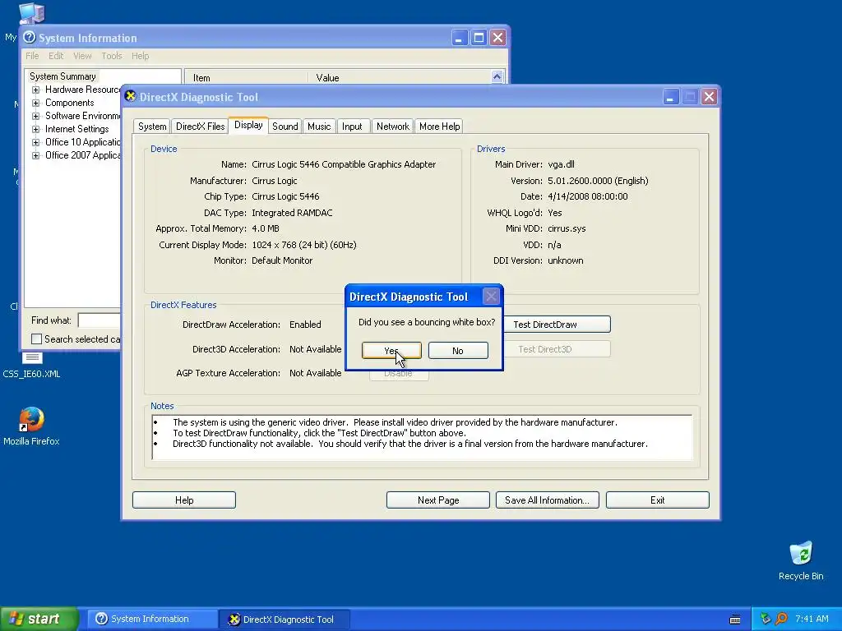Click the Next Page button
The width and height of the screenshot is (842, 631).
click(x=438, y=500)
